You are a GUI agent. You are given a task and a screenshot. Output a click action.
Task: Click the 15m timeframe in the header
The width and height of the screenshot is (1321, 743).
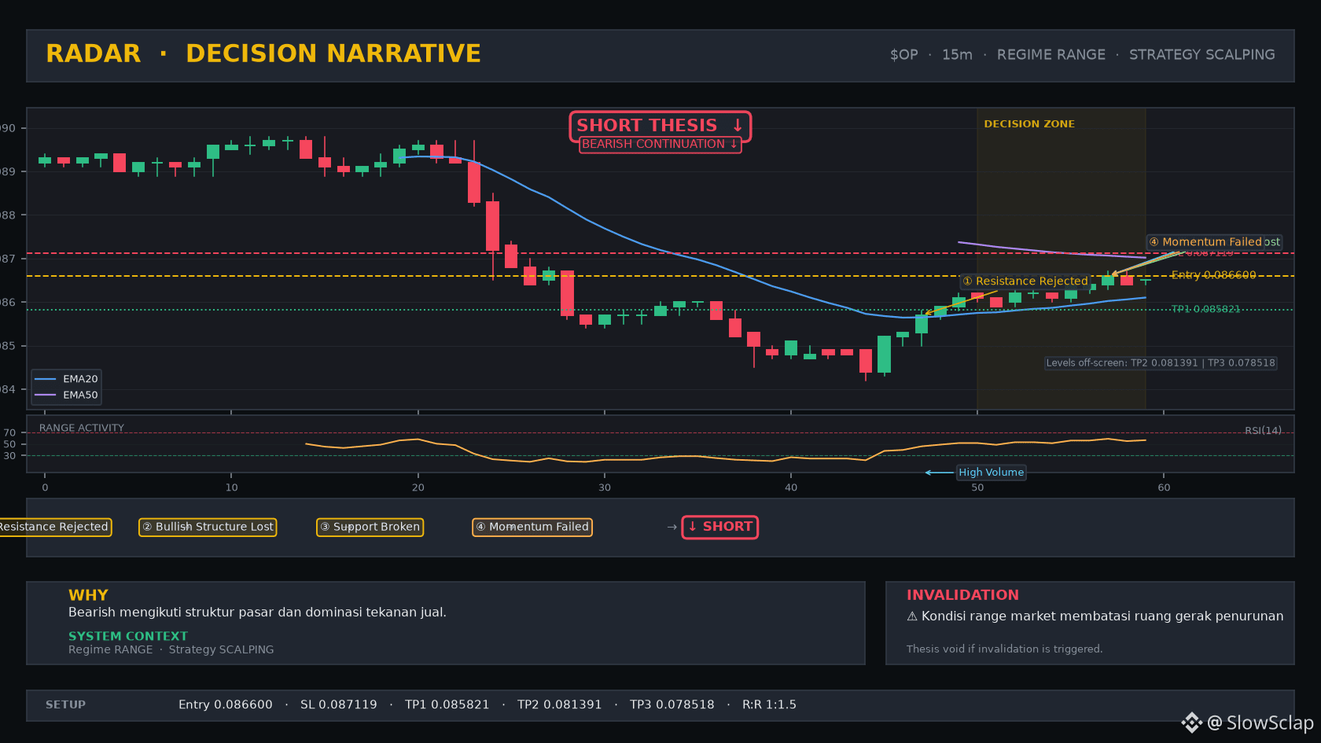(957, 55)
